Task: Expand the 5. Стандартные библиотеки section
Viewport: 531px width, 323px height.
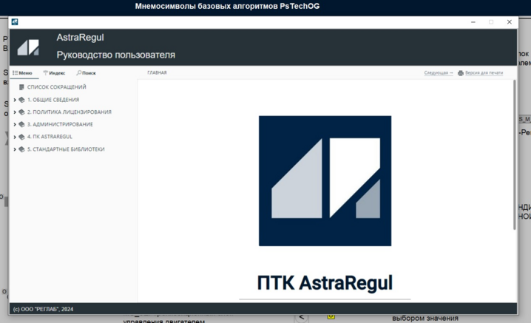Action: 15,149
